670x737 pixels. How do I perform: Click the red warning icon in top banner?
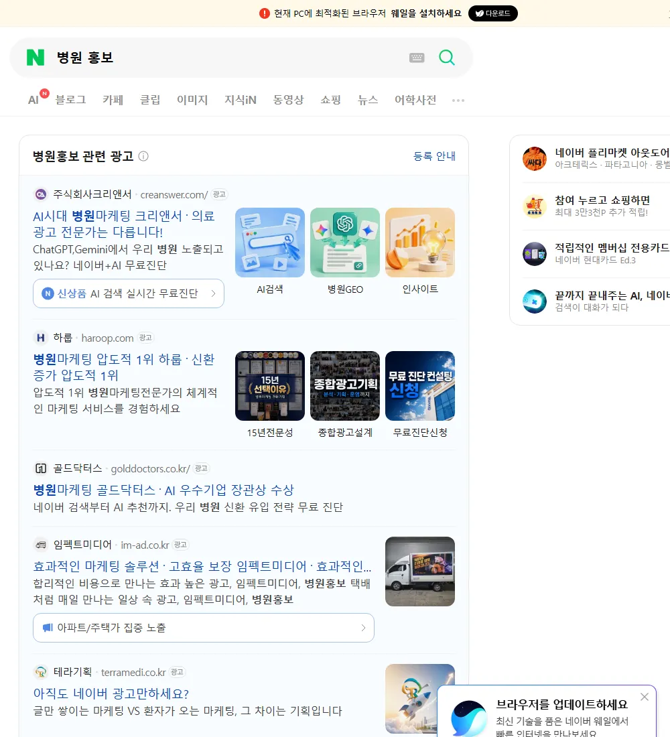[265, 13]
